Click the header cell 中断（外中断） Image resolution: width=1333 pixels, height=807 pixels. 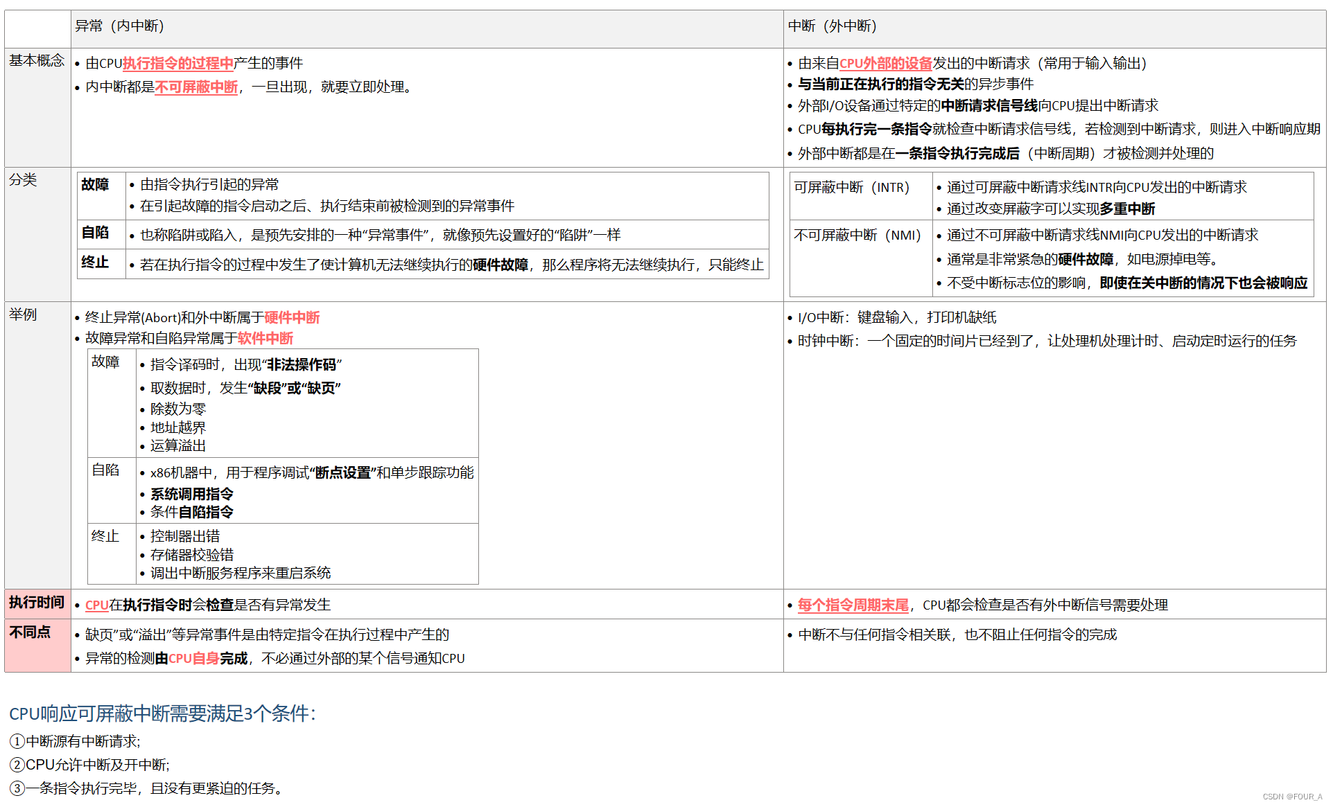1054,28
